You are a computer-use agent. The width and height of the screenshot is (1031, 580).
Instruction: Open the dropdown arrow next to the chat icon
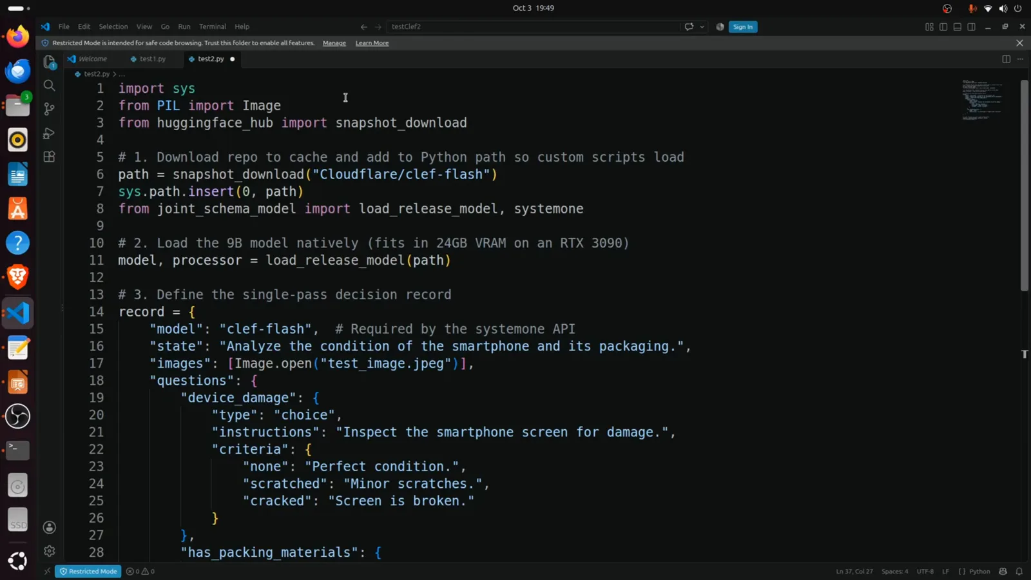click(x=702, y=26)
